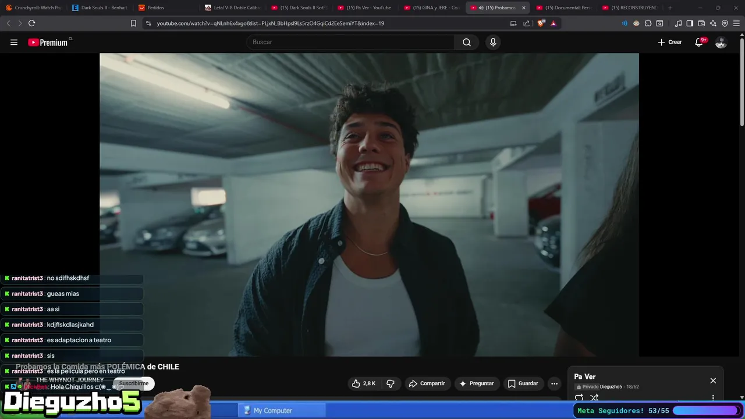Open the account avatar menu

[721, 42]
